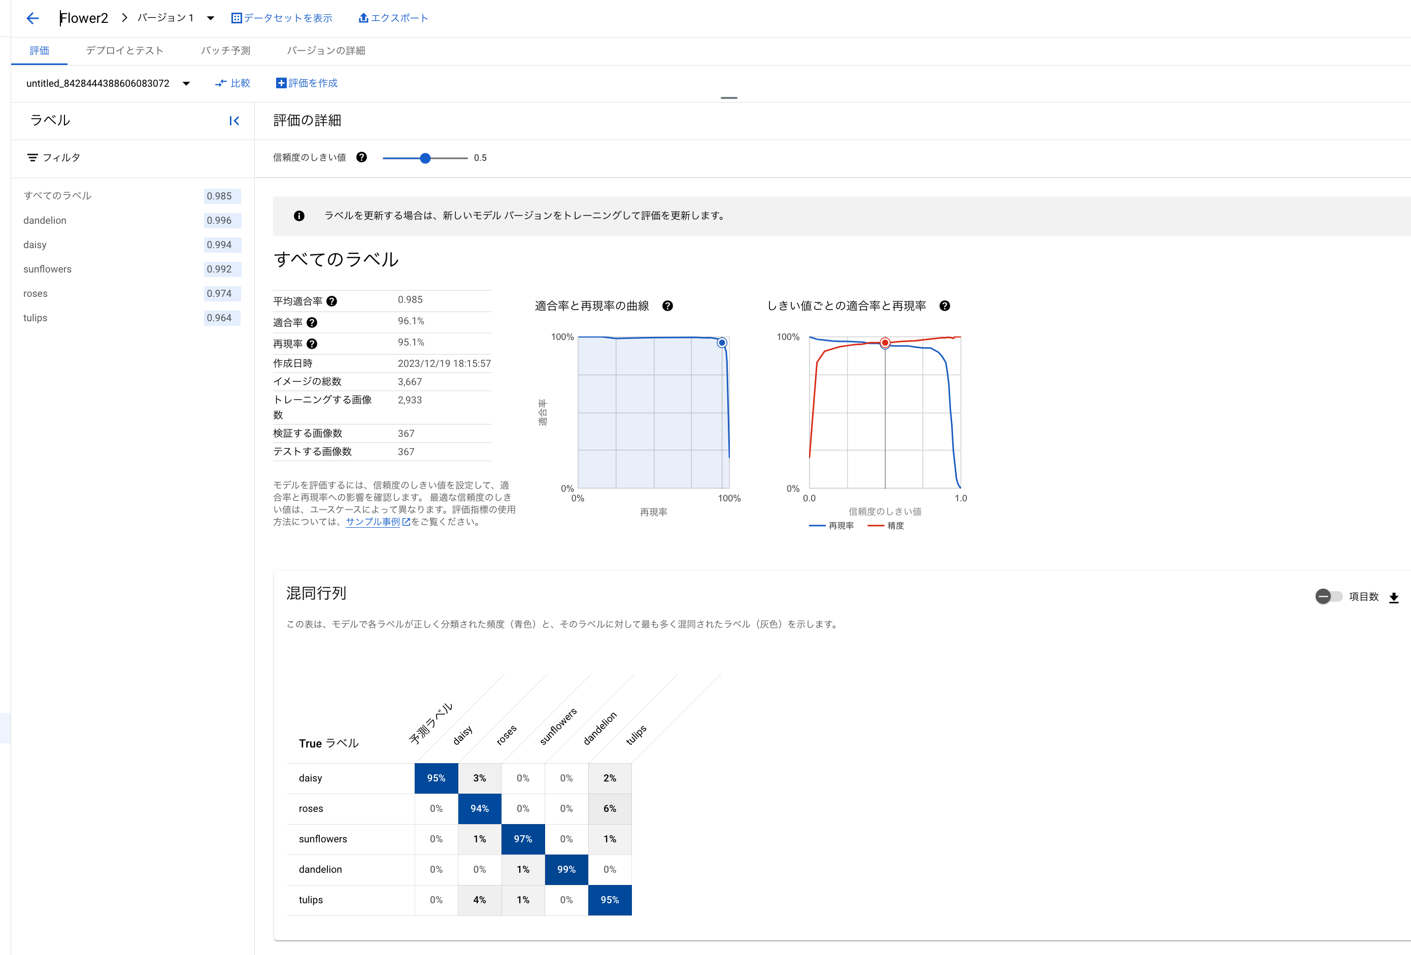The image size is (1411, 955).
Task: Click the 評価を作成 button
Action: (x=307, y=83)
